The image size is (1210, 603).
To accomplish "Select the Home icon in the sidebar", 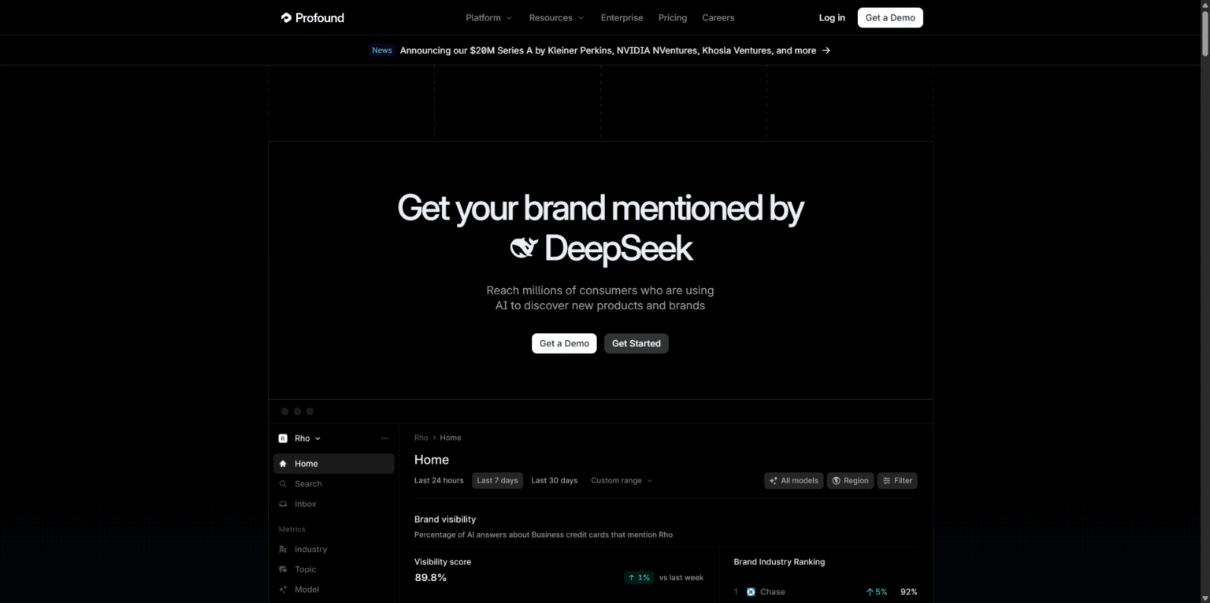I will pyautogui.click(x=283, y=464).
